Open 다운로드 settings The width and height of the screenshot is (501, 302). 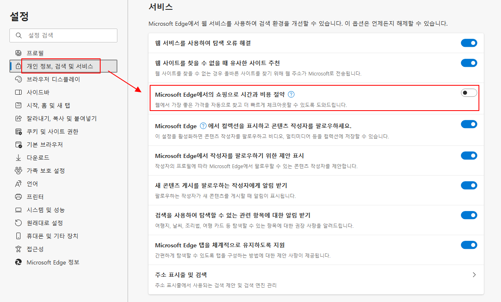tap(63, 158)
